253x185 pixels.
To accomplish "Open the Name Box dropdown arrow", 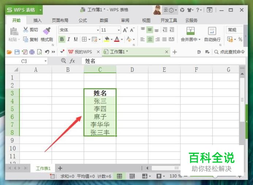I will [46, 61].
